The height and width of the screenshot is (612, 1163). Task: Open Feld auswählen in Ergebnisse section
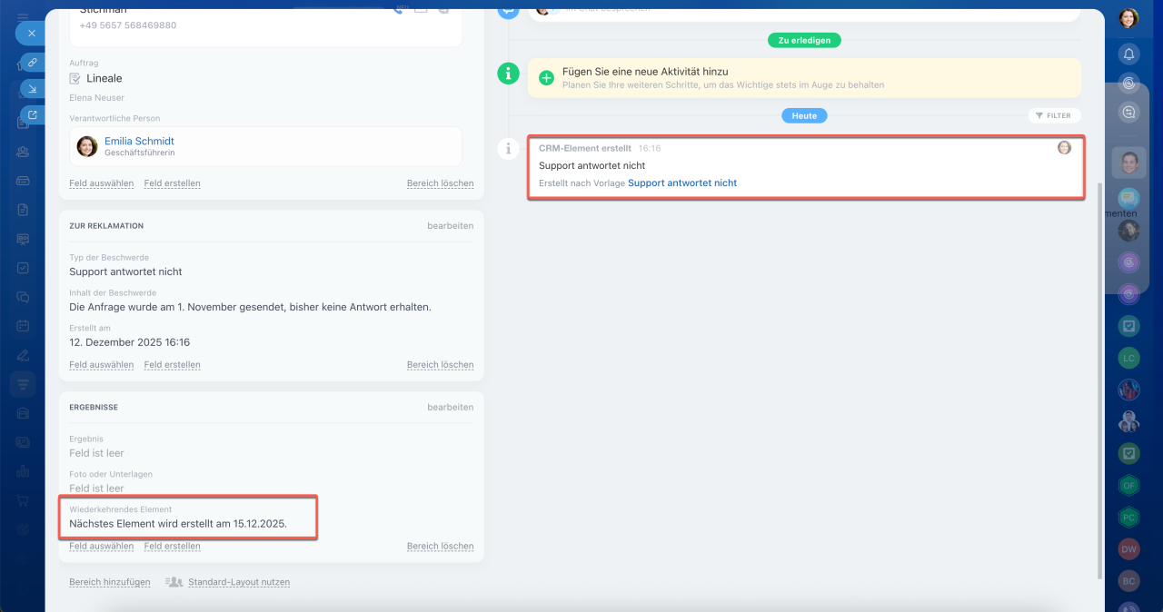point(101,546)
